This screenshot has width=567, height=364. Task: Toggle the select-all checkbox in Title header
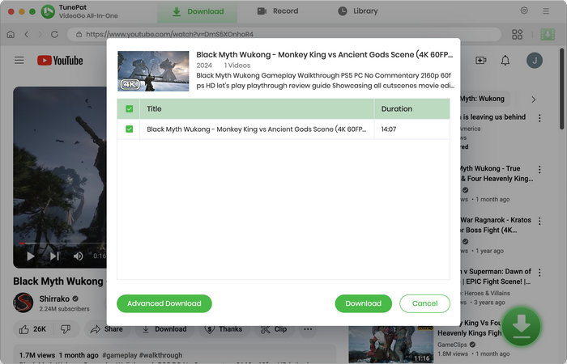[129, 108]
